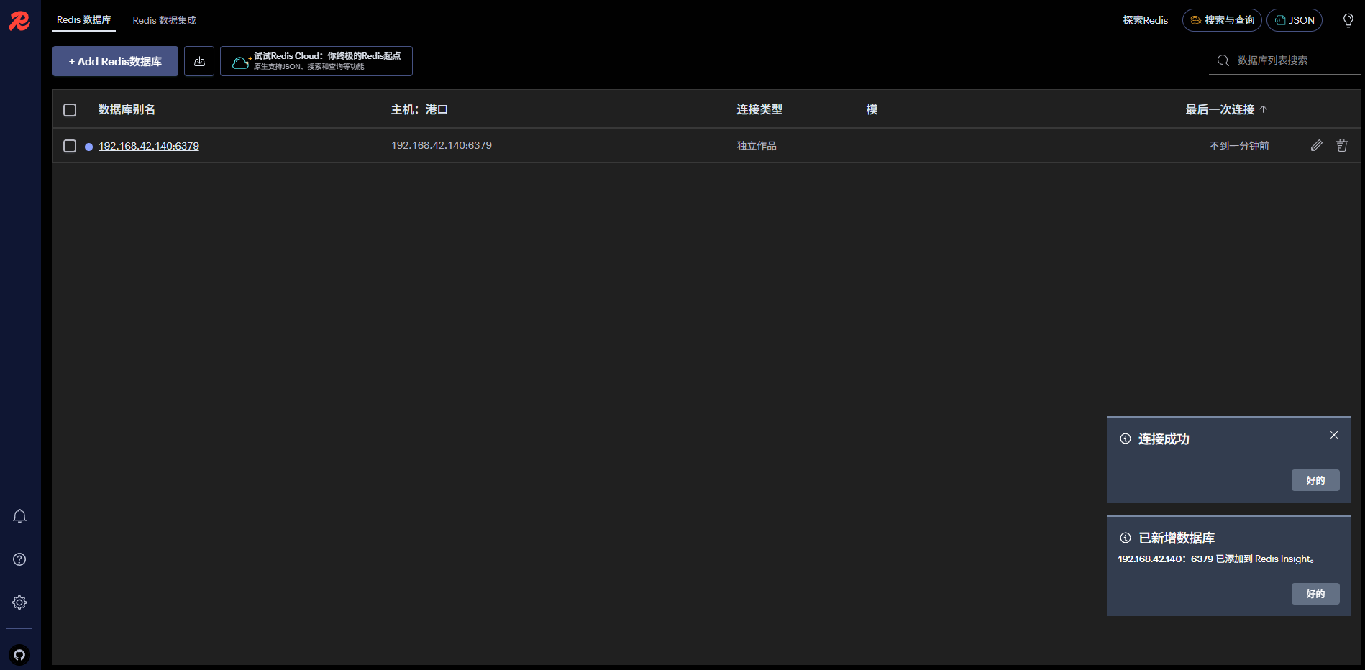Click the info icon in 已新增数据库 notification
The width and height of the screenshot is (1365, 670).
[x=1126, y=538]
